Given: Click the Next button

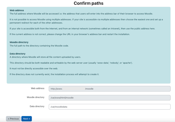Looking at the screenshot, I should point(26,119).
